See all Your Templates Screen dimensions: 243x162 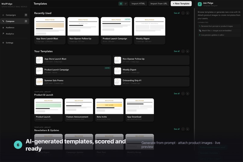point(177,51)
